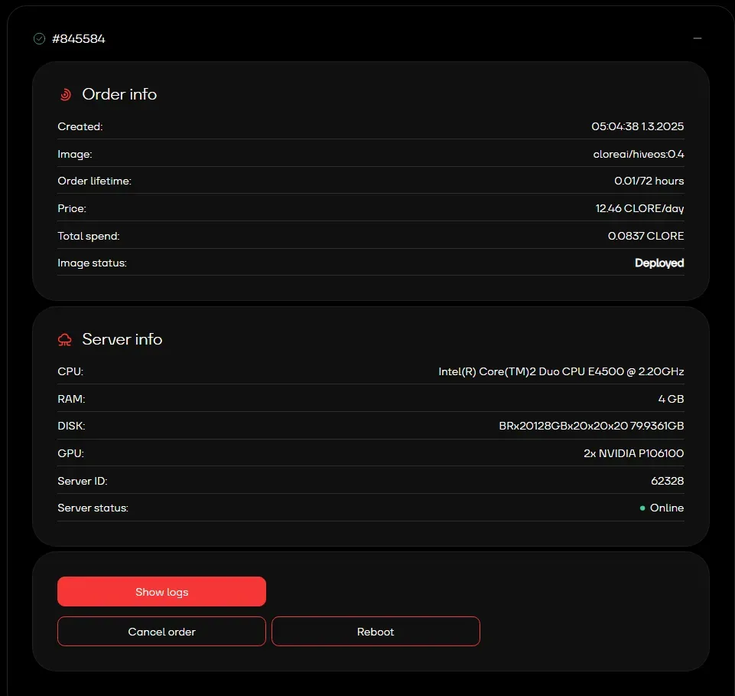Click the Server ID: label

[83, 481]
